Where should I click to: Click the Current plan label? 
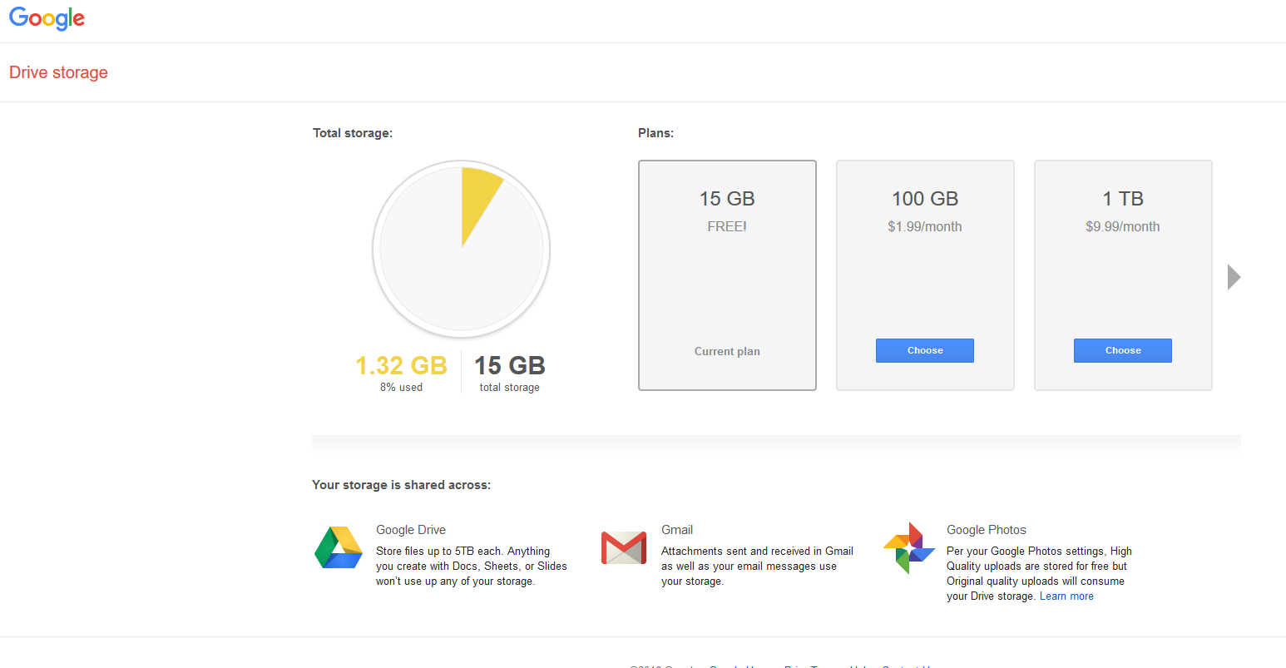click(x=727, y=351)
